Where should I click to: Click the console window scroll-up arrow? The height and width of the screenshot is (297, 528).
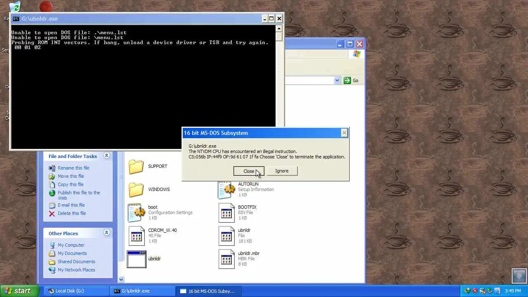[279, 28]
